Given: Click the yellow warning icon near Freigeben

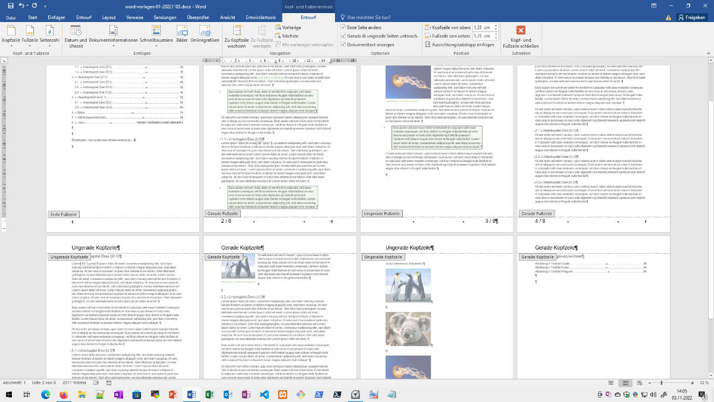Looking at the screenshot, I should (668, 17).
